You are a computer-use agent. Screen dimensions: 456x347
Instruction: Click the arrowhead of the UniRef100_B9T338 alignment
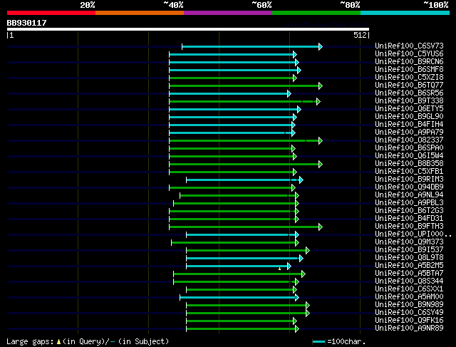[318, 101]
